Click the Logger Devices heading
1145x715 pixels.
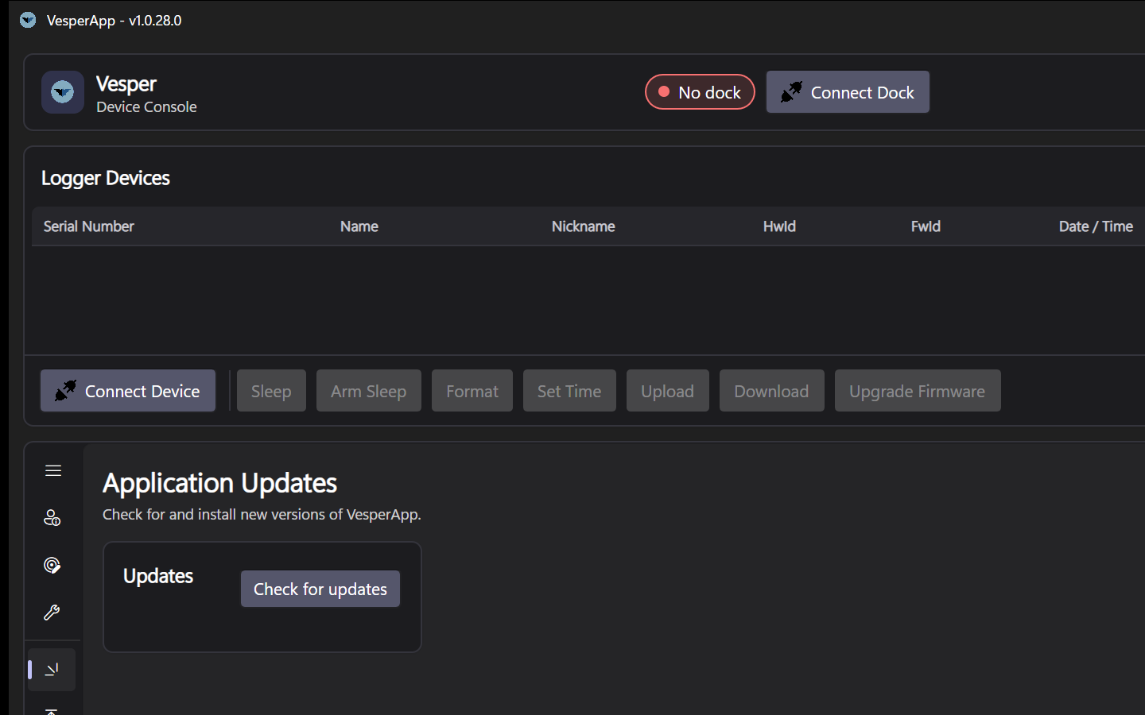point(106,178)
